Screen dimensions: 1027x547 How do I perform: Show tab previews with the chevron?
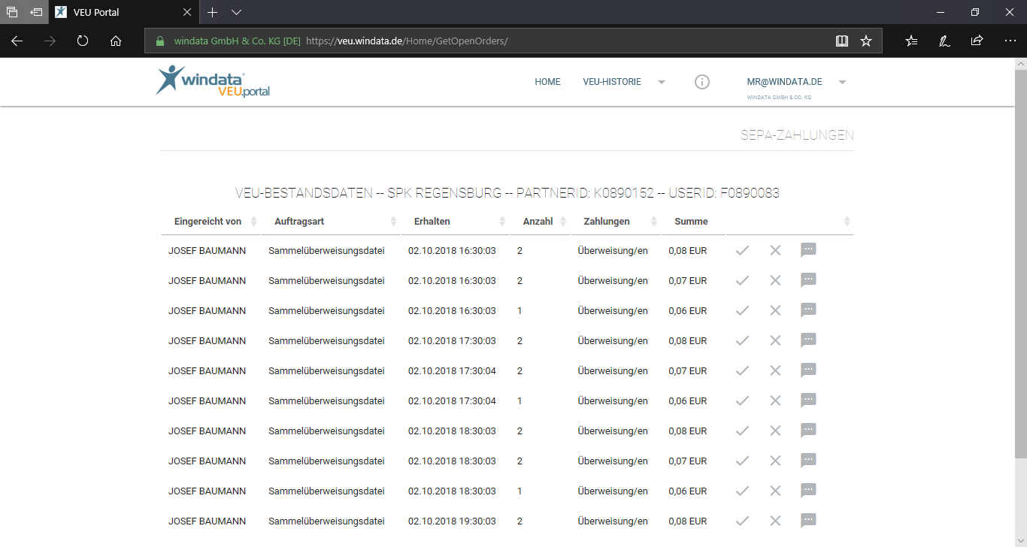(x=236, y=12)
